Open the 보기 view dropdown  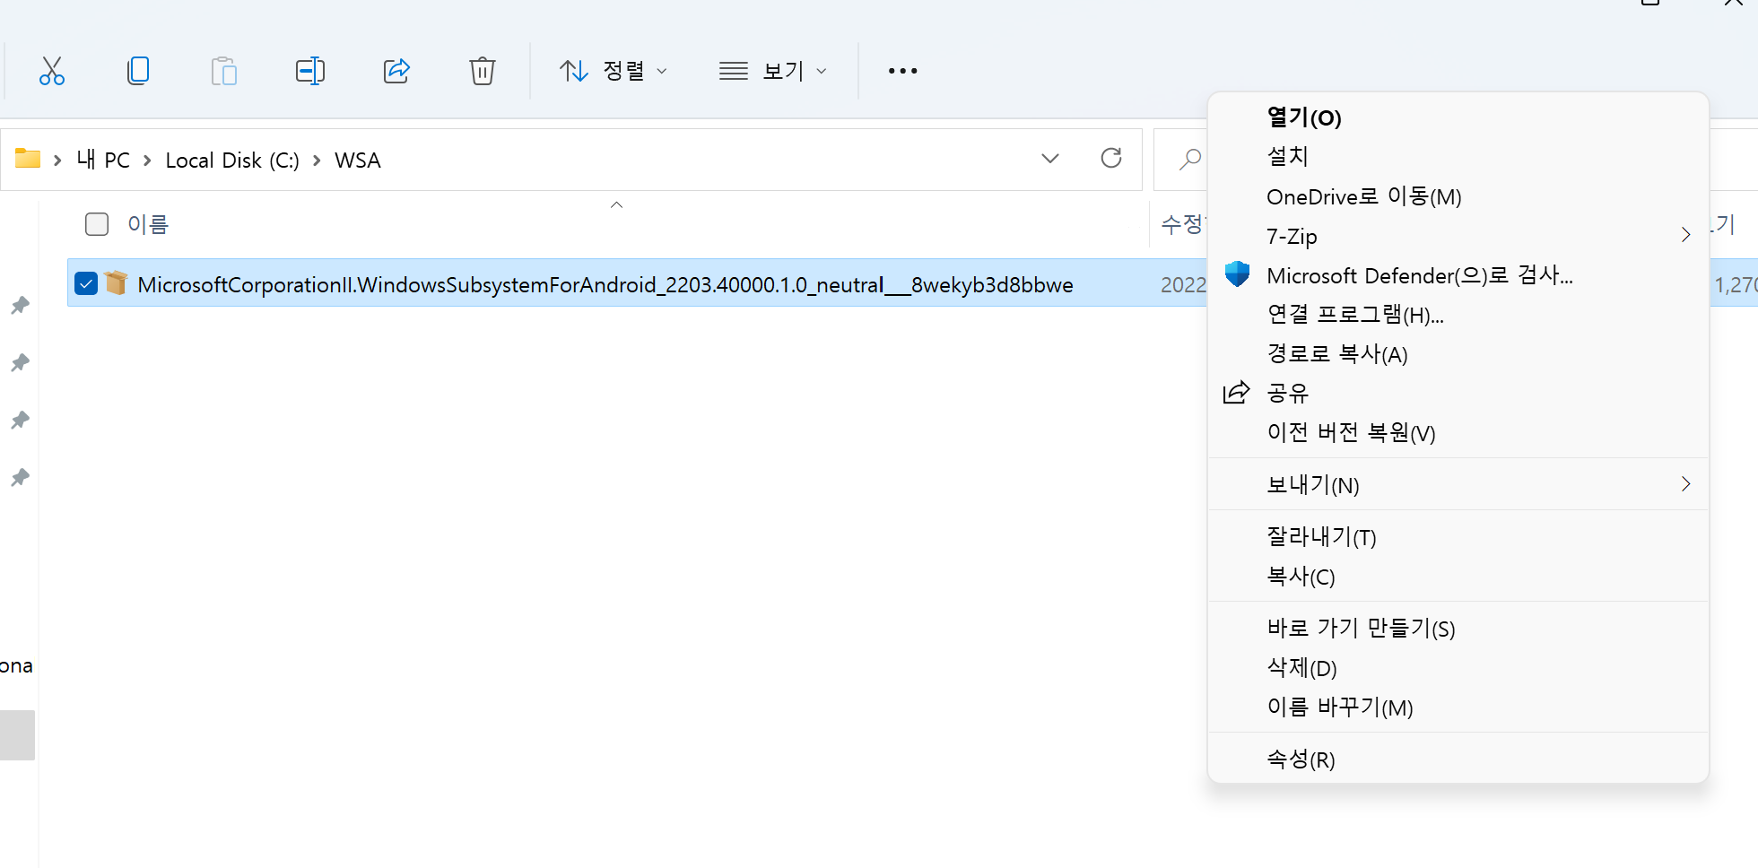(772, 71)
